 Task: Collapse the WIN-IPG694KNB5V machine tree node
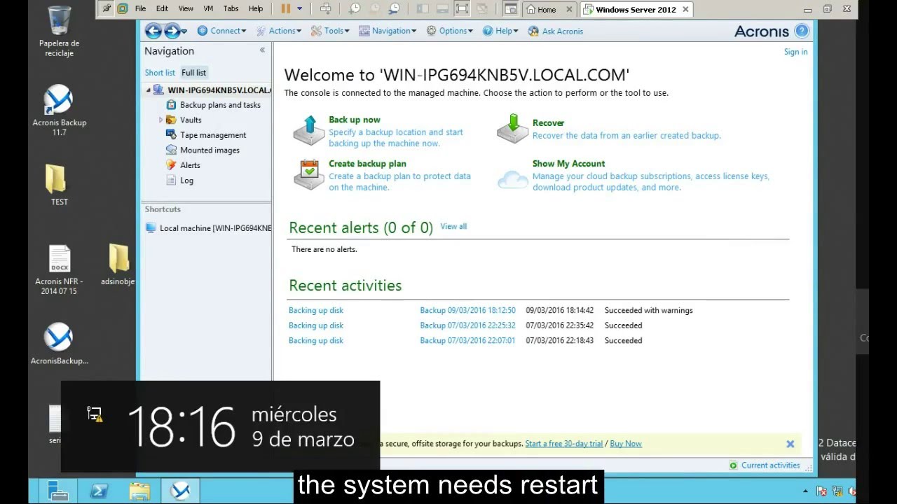[x=148, y=90]
